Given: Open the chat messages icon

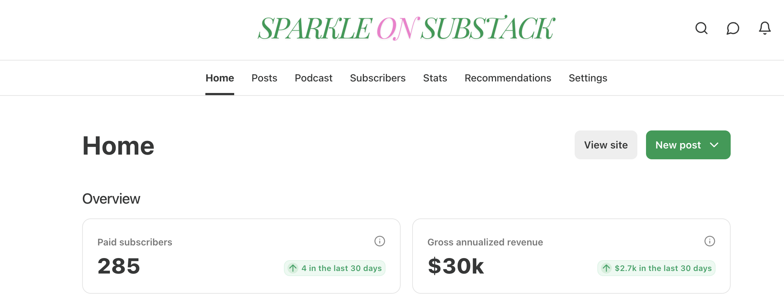Looking at the screenshot, I should pyautogui.click(x=733, y=28).
